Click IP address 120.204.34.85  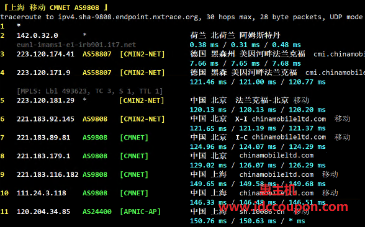click(x=43, y=211)
